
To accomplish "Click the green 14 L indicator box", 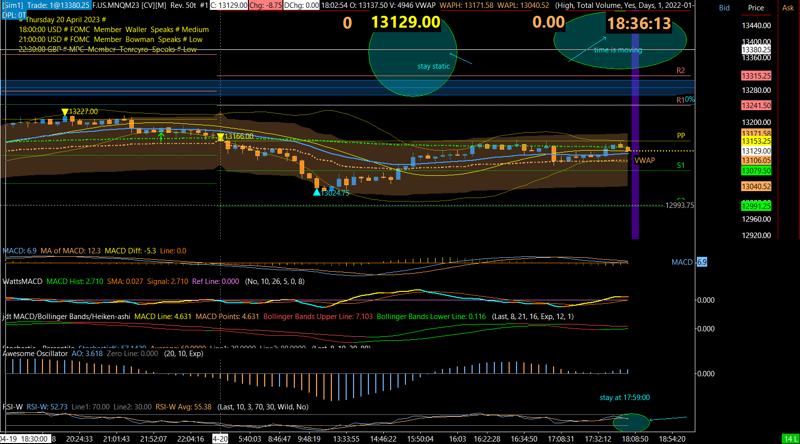I will (x=791, y=439).
